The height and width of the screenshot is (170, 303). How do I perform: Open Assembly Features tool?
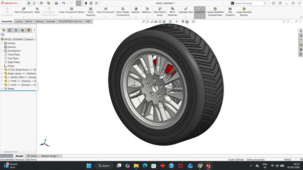click(x=136, y=10)
